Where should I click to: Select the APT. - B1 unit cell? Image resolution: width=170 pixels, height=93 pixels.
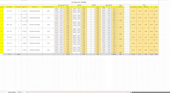tap(9, 11)
